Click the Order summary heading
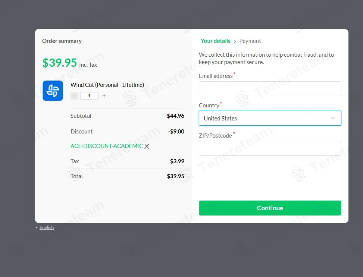This screenshot has height=277, width=363. point(62,41)
